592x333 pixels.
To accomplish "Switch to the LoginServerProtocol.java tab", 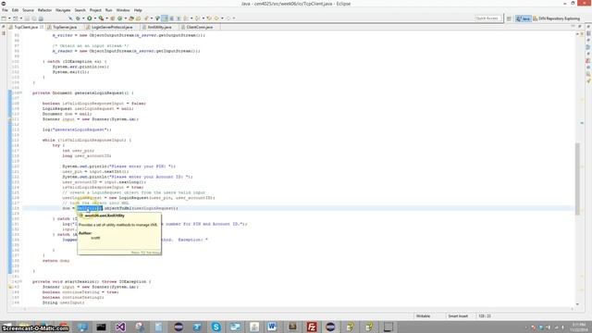I will click(112, 27).
